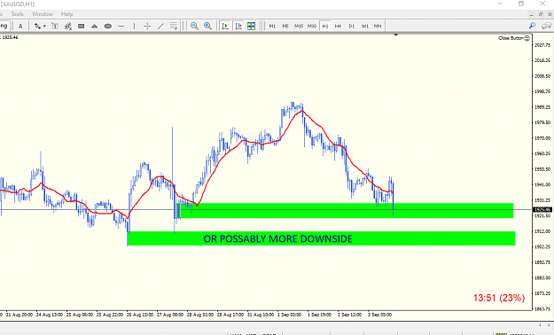Open the Window menu
The image size is (554, 335).
(43, 14)
